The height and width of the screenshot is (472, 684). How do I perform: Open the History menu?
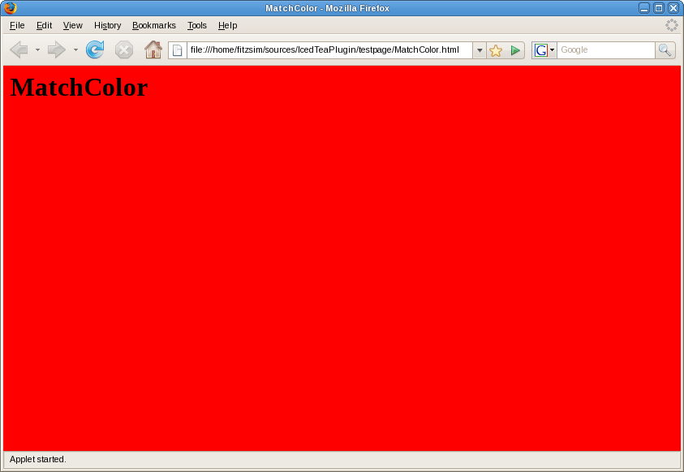107,25
